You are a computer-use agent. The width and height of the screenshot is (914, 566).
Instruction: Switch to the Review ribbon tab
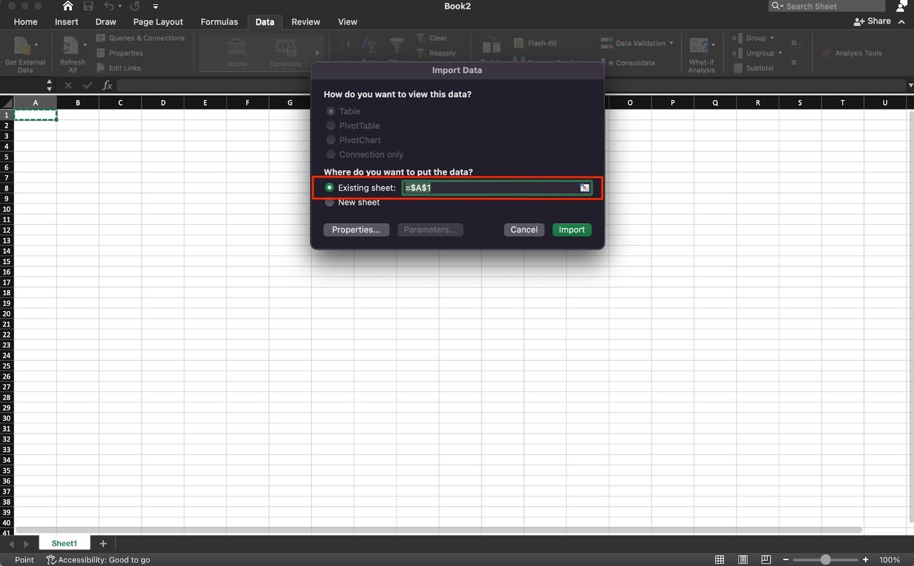coord(306,22)
